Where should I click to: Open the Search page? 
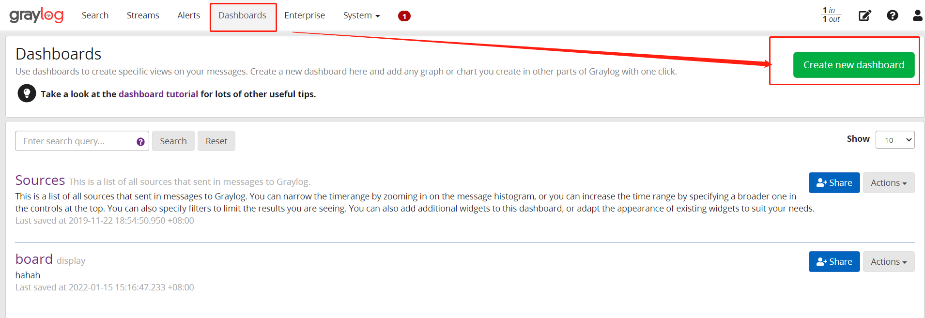click(x=95, y=15)
